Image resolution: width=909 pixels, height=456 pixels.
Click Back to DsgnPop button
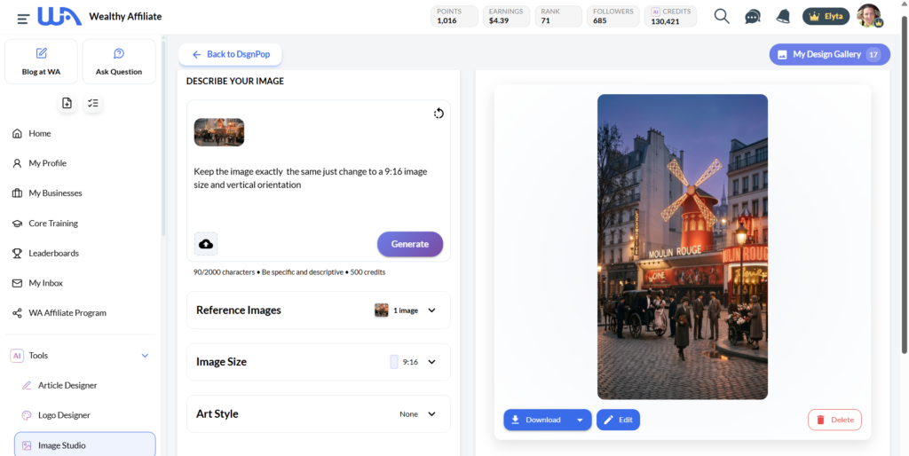coord(230,54)
